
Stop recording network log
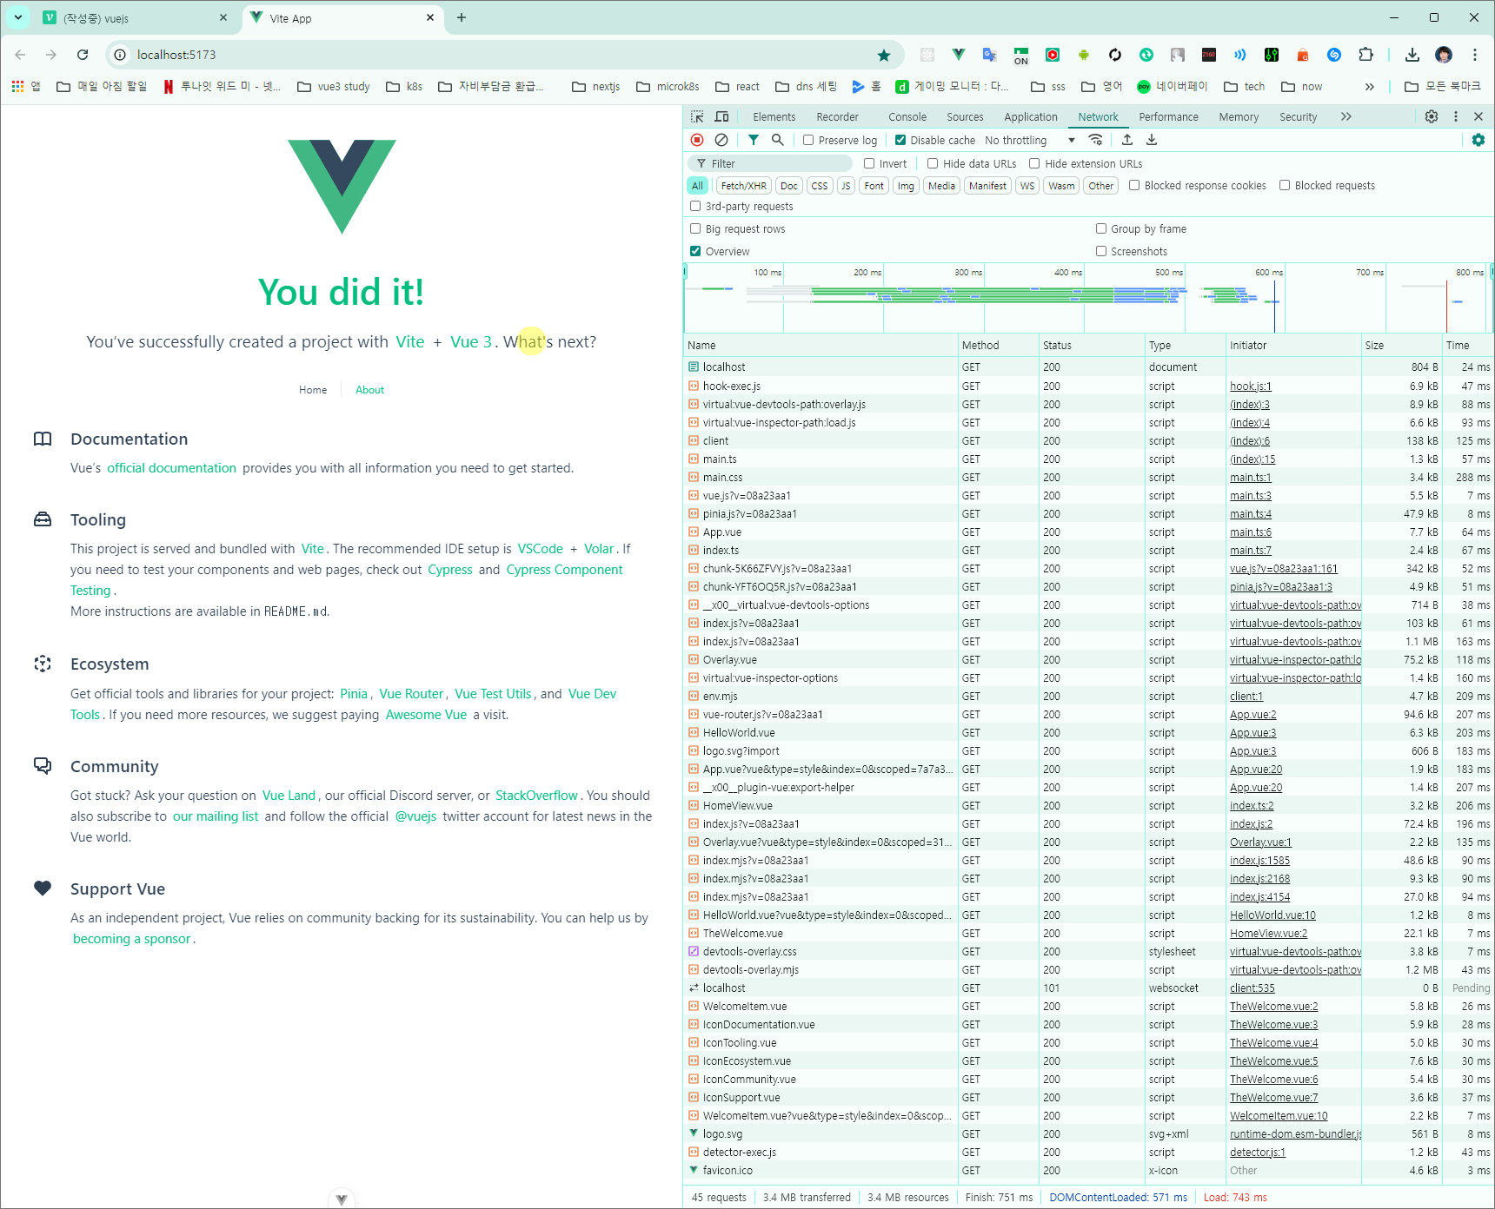pyautogui.click(x=697, y=140)
